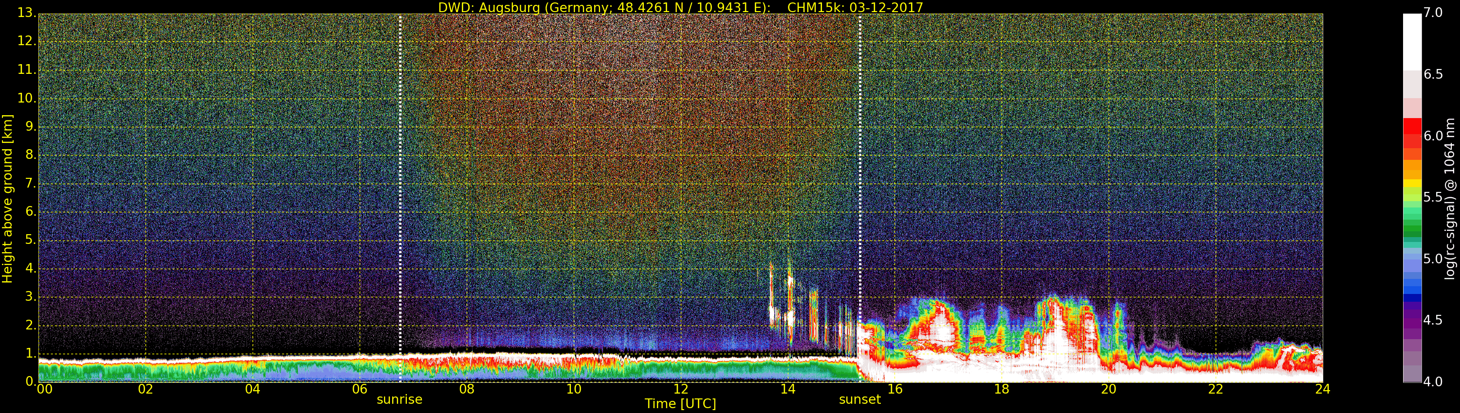
Task: Click the "log(rc-signal) @ 1064 nm" colorbar label
Action: 1450,199
